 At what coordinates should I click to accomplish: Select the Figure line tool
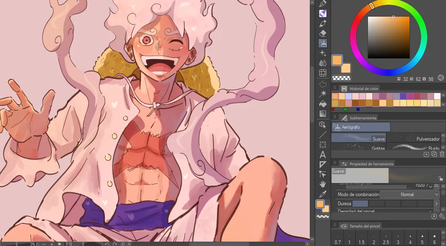point(322,135)
